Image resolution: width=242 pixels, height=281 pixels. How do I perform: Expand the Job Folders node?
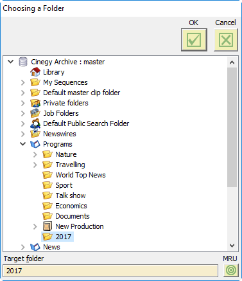tap(23, 113)
